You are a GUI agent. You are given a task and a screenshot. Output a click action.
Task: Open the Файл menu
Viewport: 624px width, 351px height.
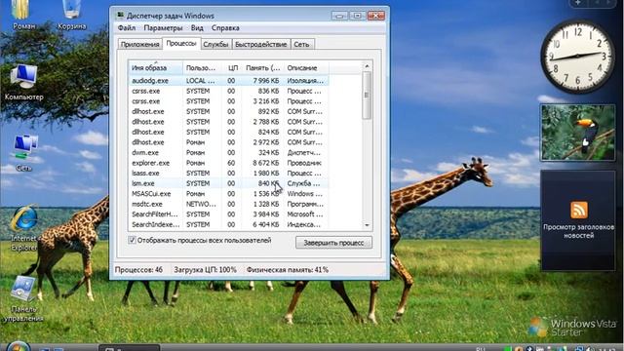tap(127, 28)
